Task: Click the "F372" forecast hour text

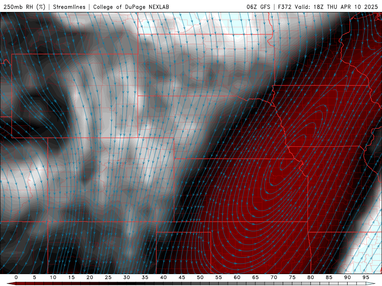Action: click(x=285, y=7)
